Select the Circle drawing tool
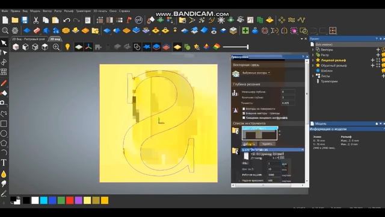Image resolution: width=385 pixels, height=217 pixels. coord(4,133)
